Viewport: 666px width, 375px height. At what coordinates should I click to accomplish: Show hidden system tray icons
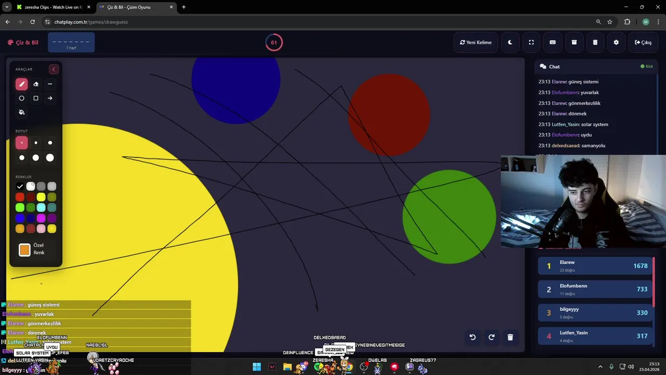click(601, 367)
